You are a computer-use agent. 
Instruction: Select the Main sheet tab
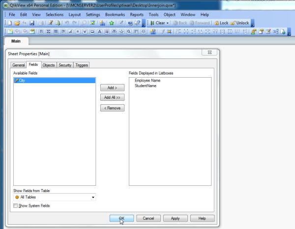click(16, 41)
